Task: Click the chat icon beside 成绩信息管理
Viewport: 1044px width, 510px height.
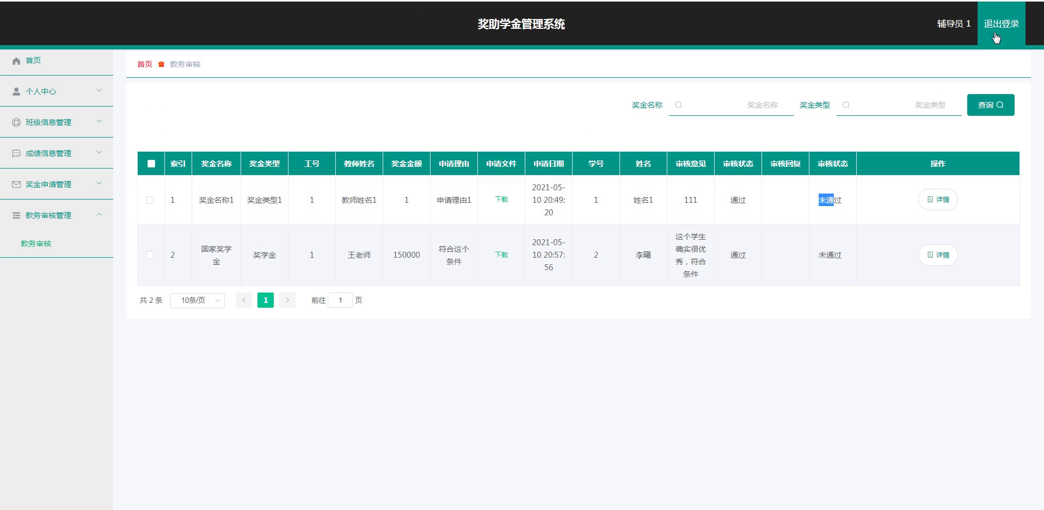Action: pyautogui.click(x=16, y=153)
